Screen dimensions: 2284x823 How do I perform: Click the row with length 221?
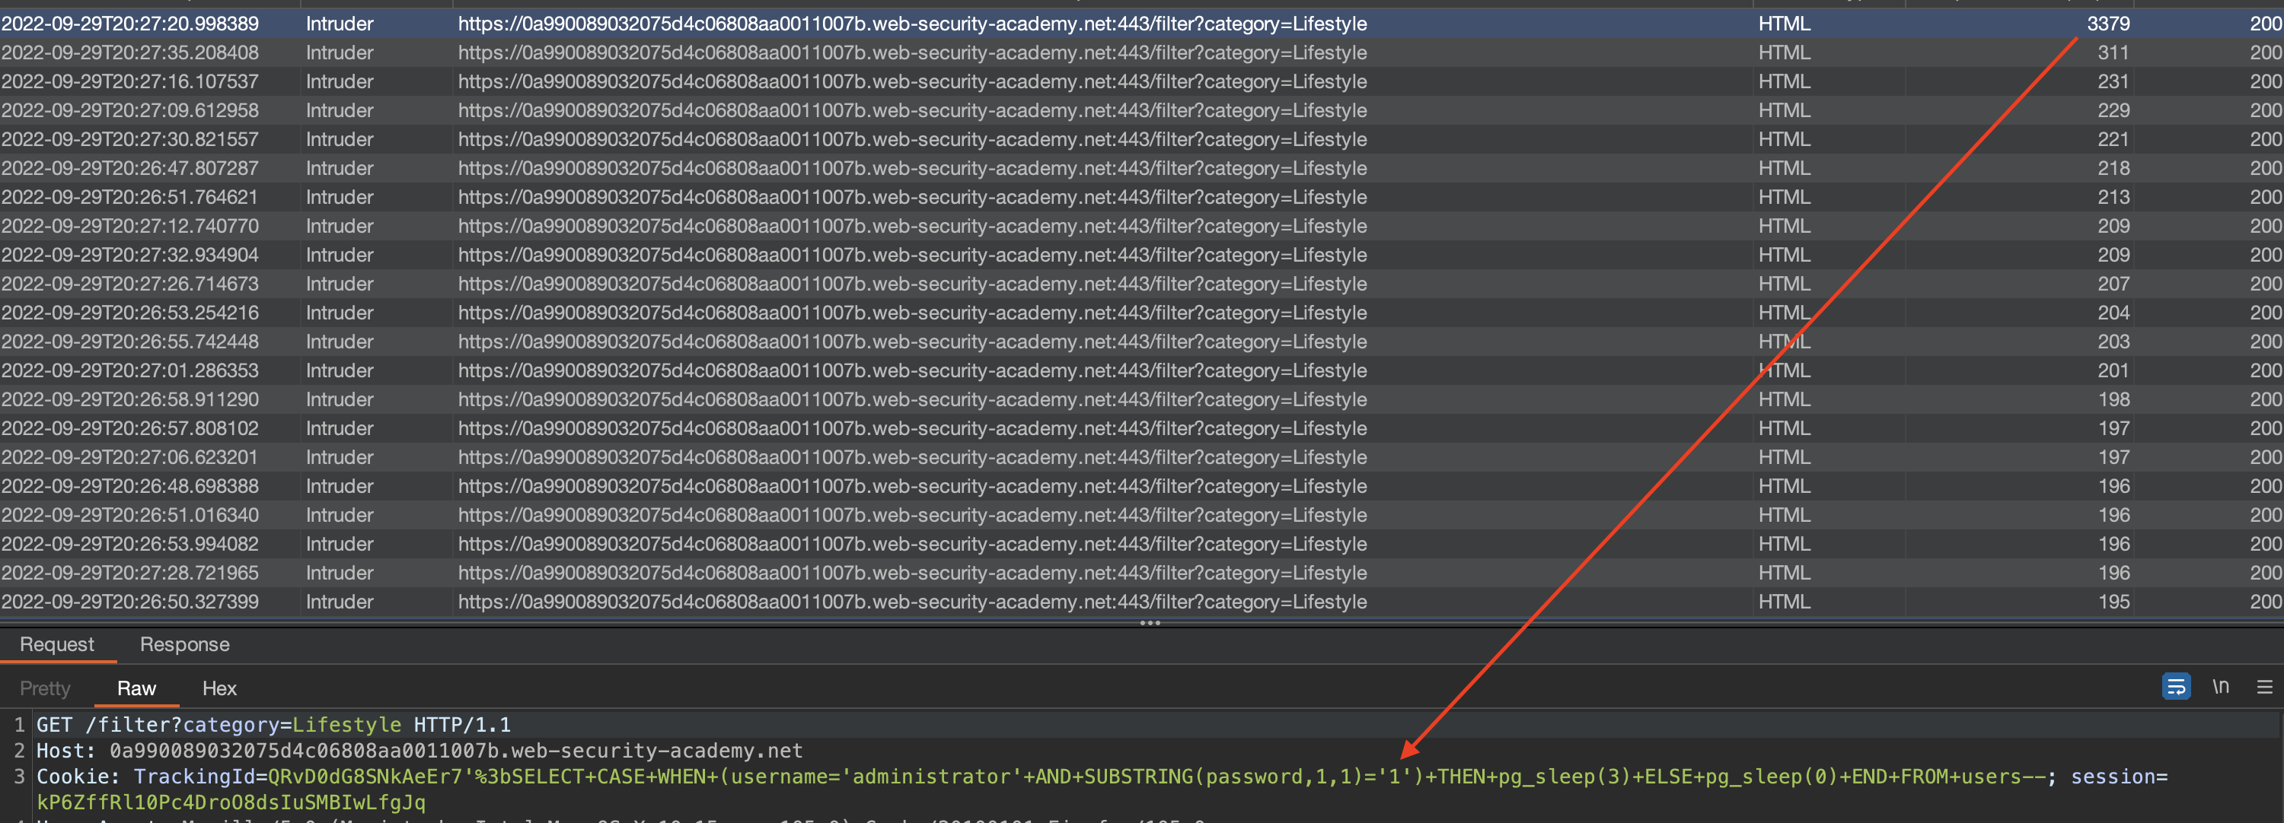(x=2112, y=139)
